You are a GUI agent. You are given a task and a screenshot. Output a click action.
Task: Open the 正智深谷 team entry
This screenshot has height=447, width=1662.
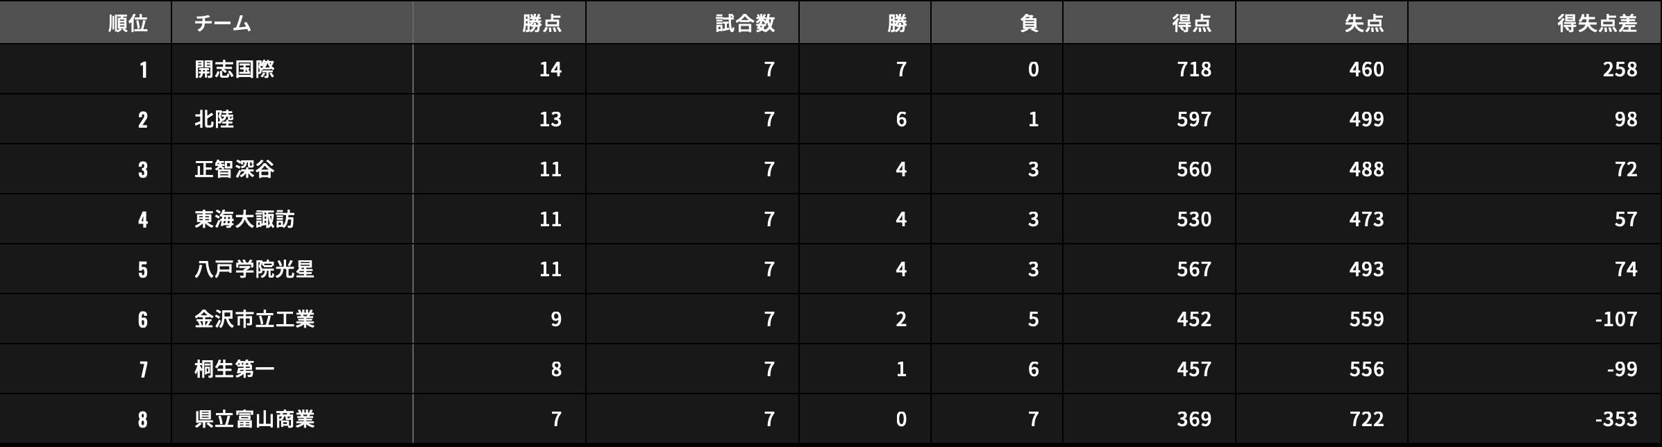pyautogui.click(x=235, y=169)
